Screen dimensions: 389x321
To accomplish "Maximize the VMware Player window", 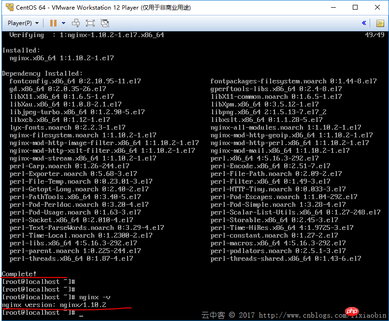I will [355, 7].
